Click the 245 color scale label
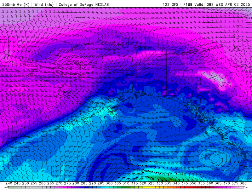The width and height of the screenshot is (252, 189). (17, 183)
